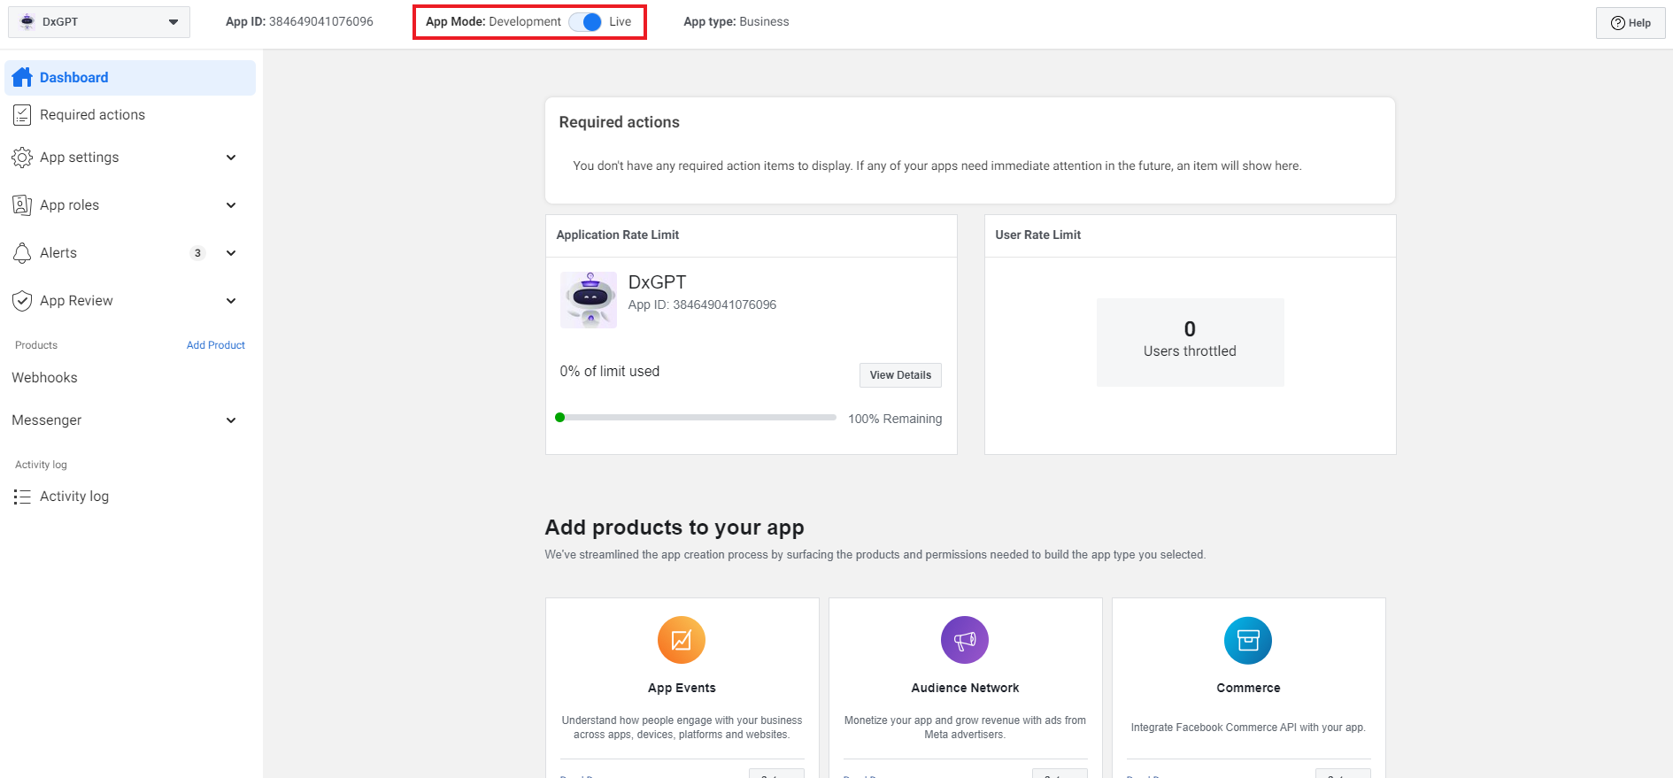Click the Activity log list icon
This screenshot has width=1673, height=778.
[x=22, y=497]
